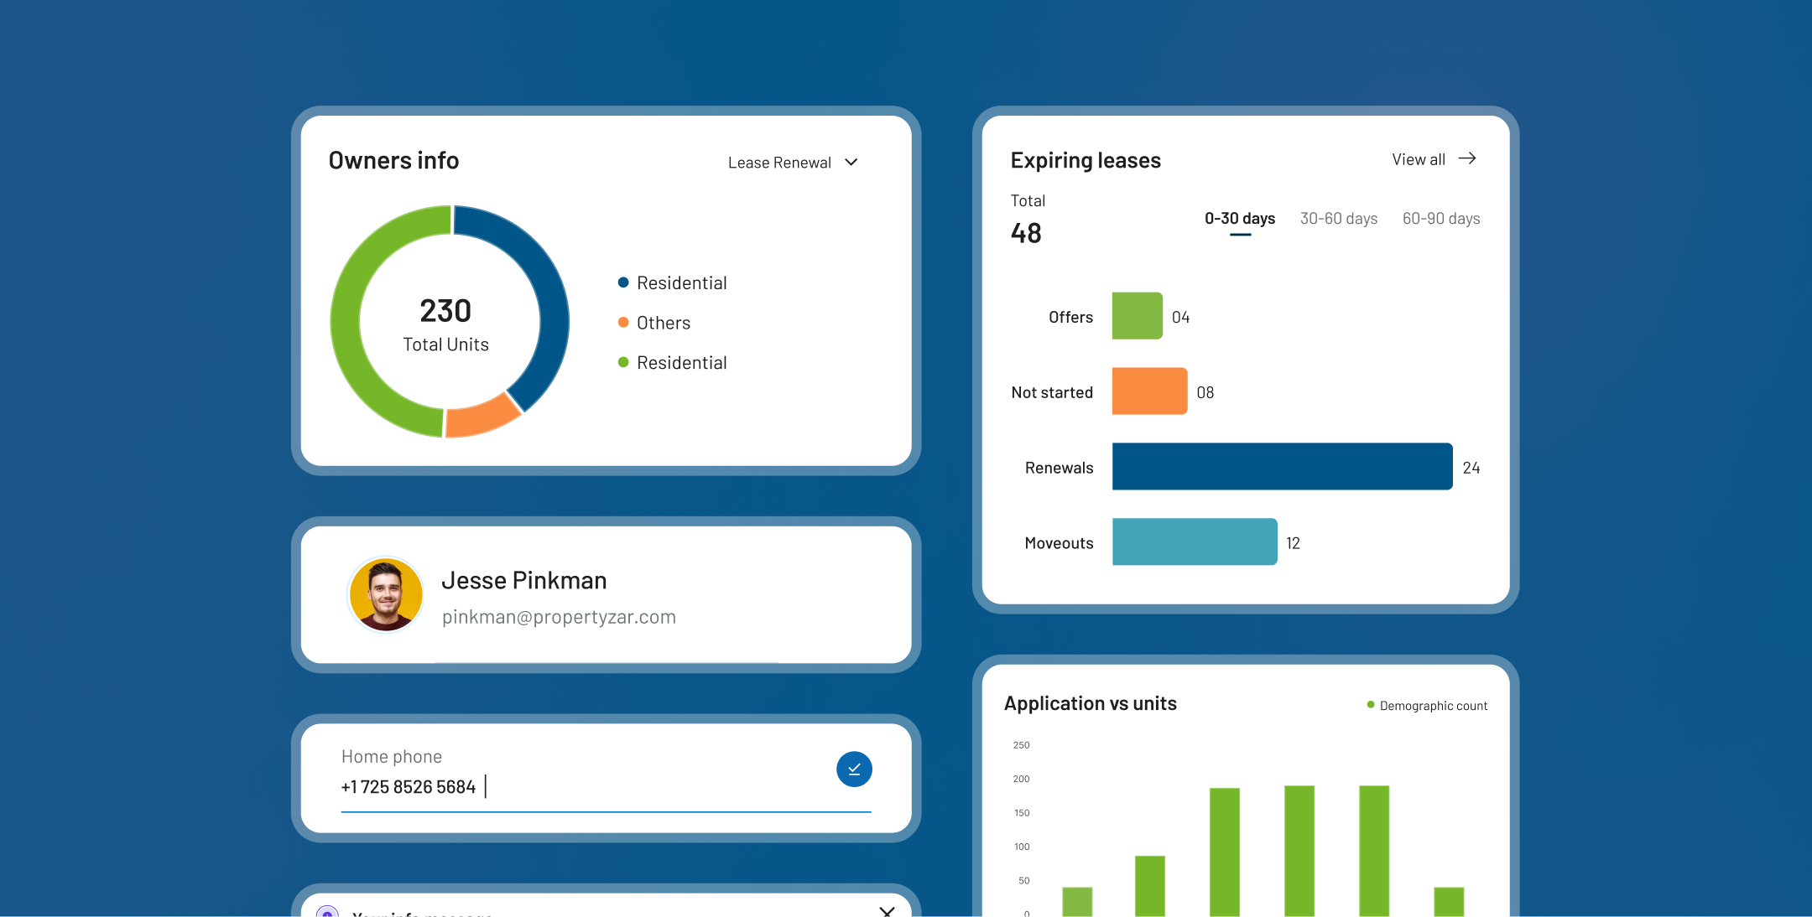Image resolution: width=1812 pixels, height=917 pixels.
Task: Collapse the Owners info selection dropdown
Action: (851, 162)
